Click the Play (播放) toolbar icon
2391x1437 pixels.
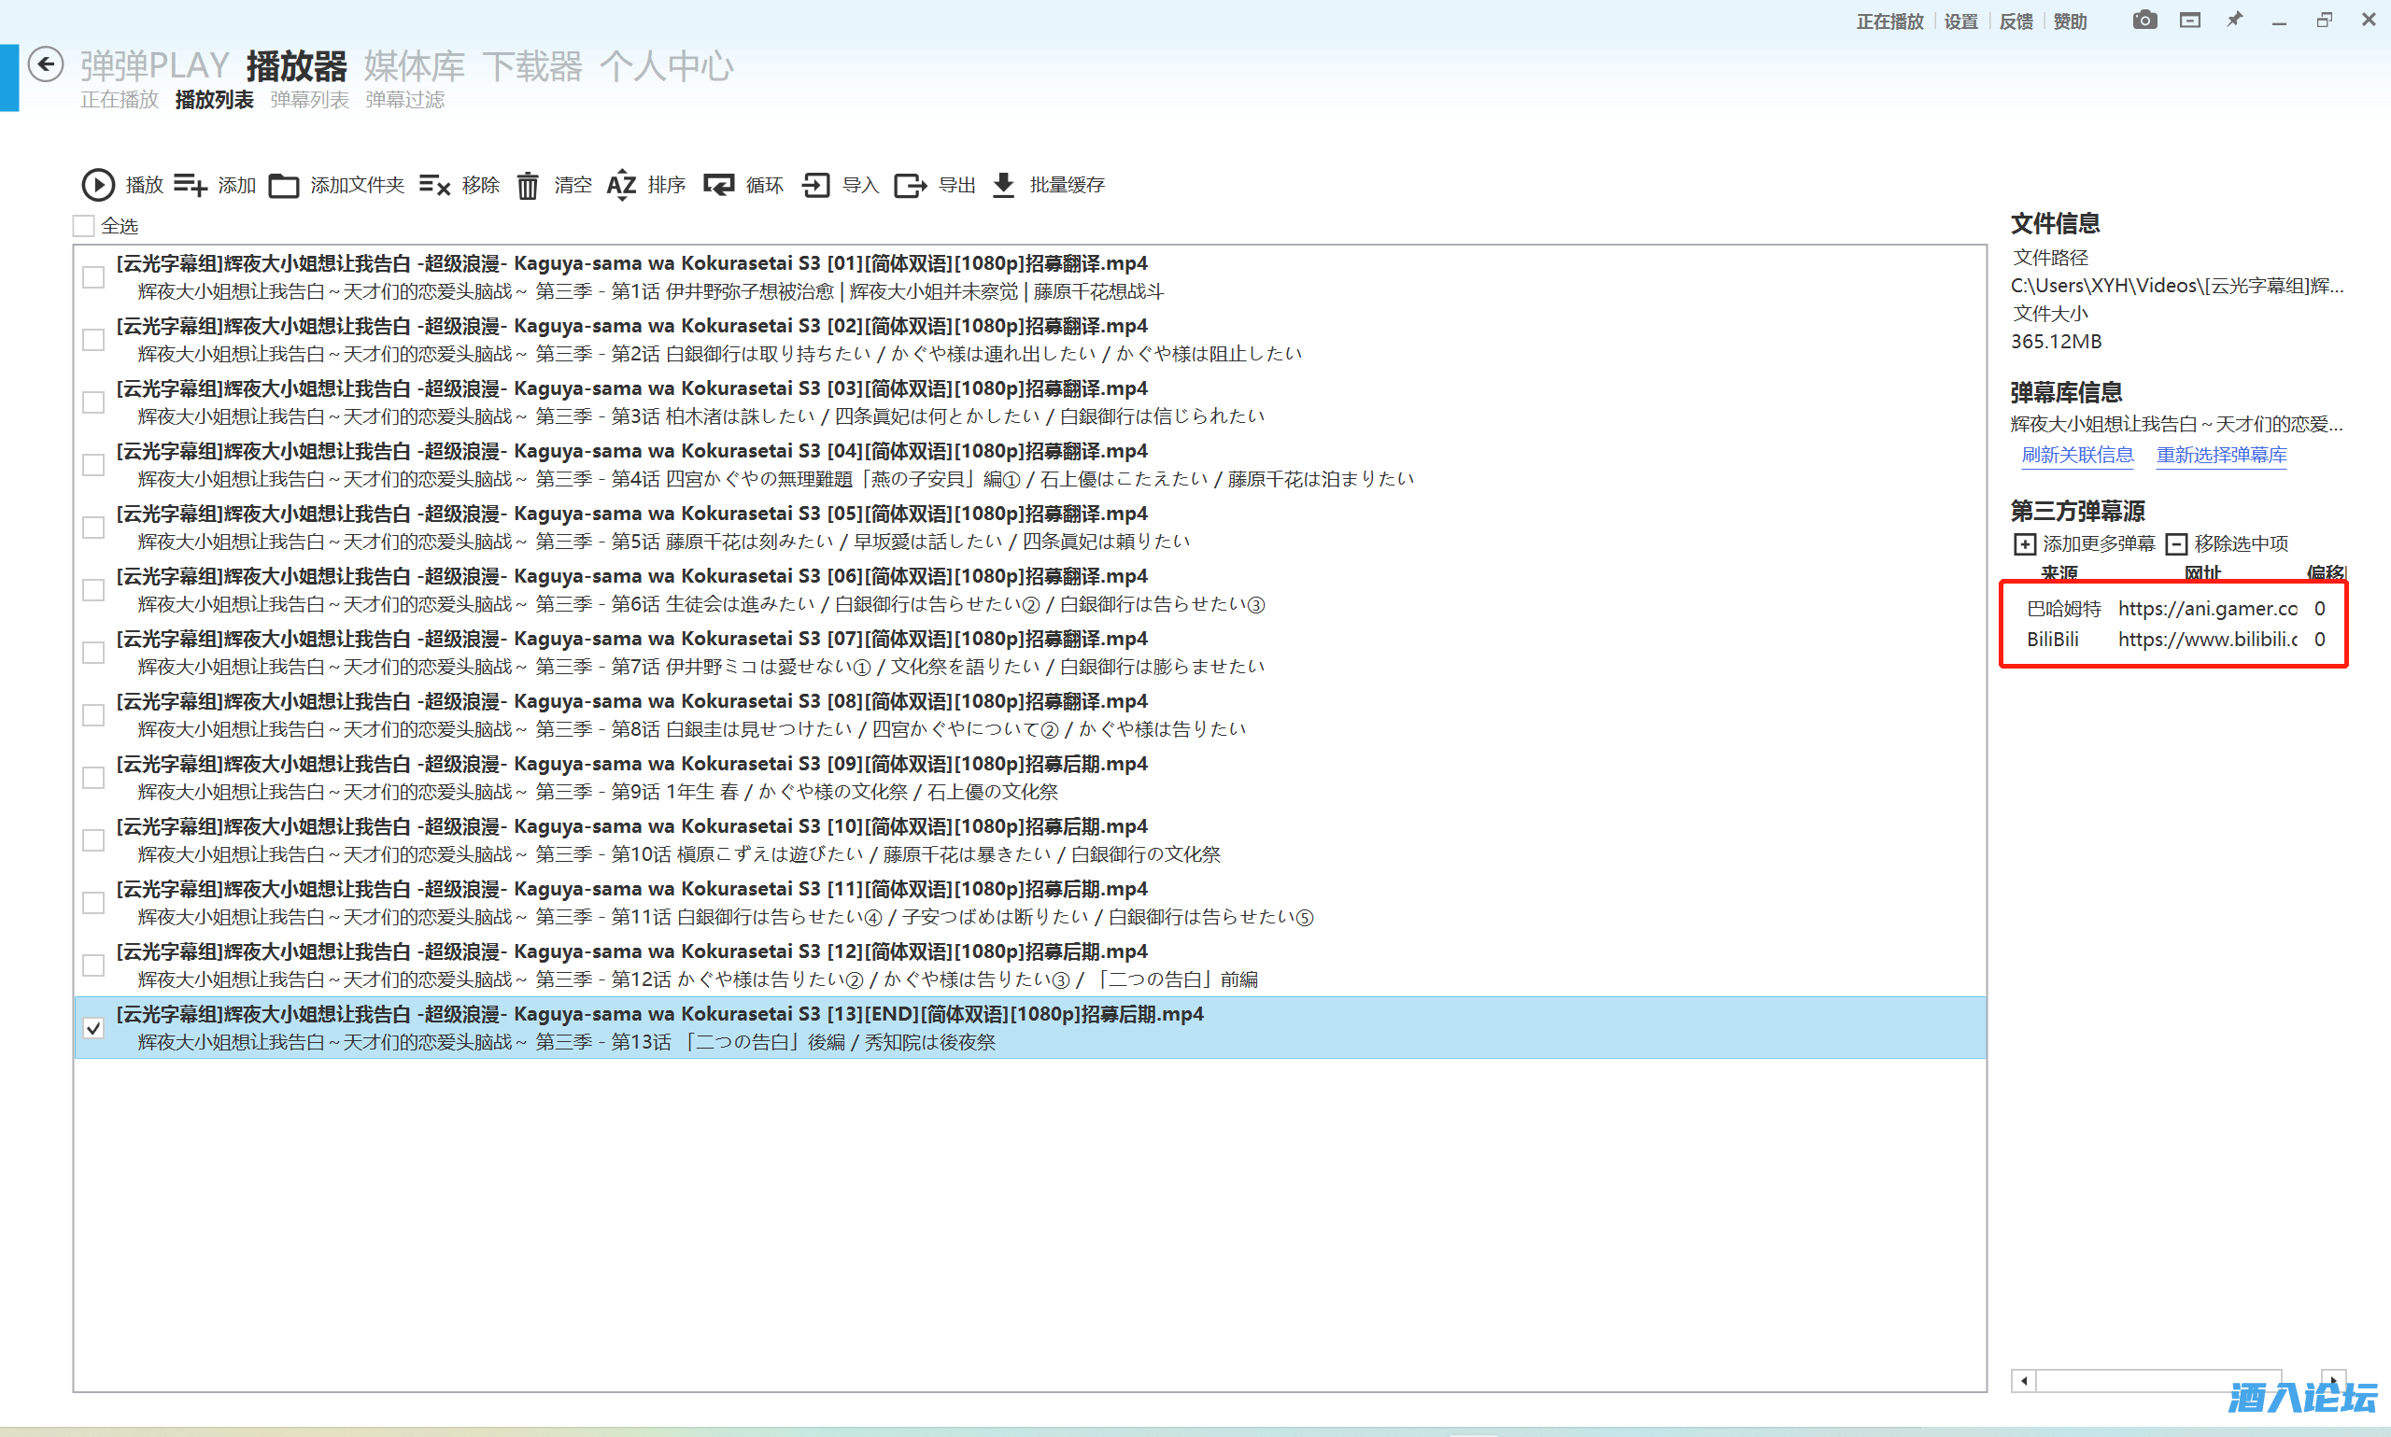[98, 184]
